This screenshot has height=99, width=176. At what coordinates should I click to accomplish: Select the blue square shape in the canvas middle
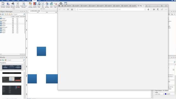[41, 51]
